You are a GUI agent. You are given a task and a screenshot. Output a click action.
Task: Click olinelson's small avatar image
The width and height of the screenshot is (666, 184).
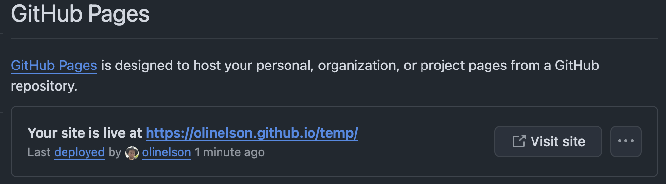(x=132, y=153)
